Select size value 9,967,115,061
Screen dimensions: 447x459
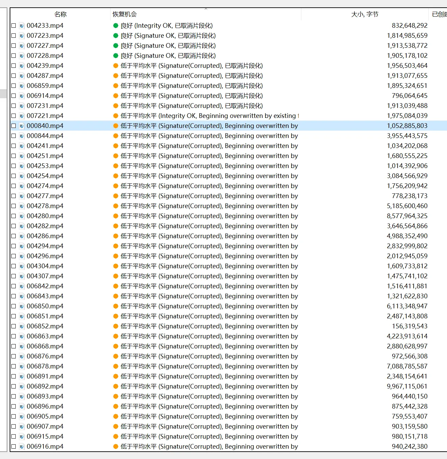point(407,387)
